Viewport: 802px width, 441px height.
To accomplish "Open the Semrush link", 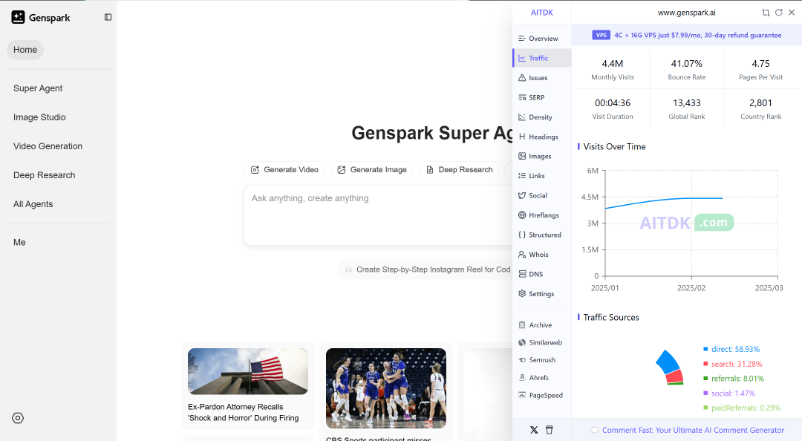I will (x=541, y=360).
